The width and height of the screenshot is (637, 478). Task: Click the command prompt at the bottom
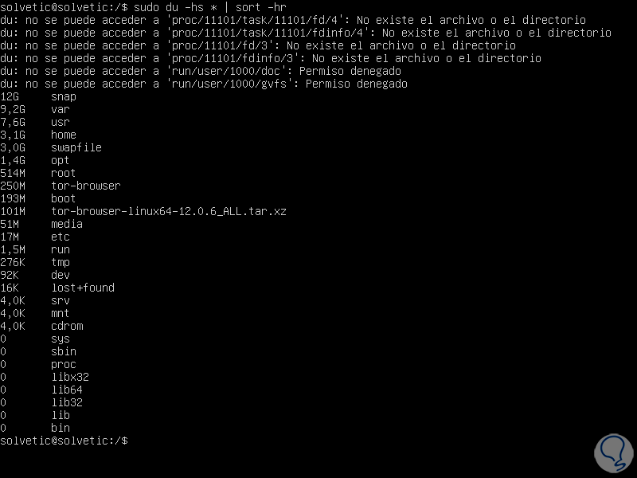click(64, 441)
